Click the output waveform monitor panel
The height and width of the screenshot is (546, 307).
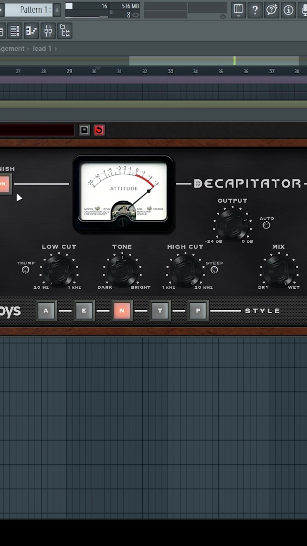165,10
